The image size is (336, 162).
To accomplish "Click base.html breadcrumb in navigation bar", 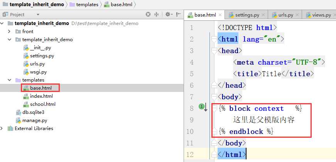I will point(118,5).
